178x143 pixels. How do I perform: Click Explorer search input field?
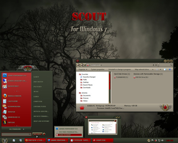coord(166,65)
